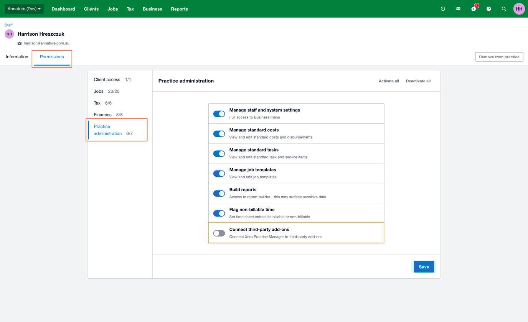This screenshot has height=322, width=528.
Task: Enable Connect third-party add-ons toggle
Action: click(x=219, y=233)
